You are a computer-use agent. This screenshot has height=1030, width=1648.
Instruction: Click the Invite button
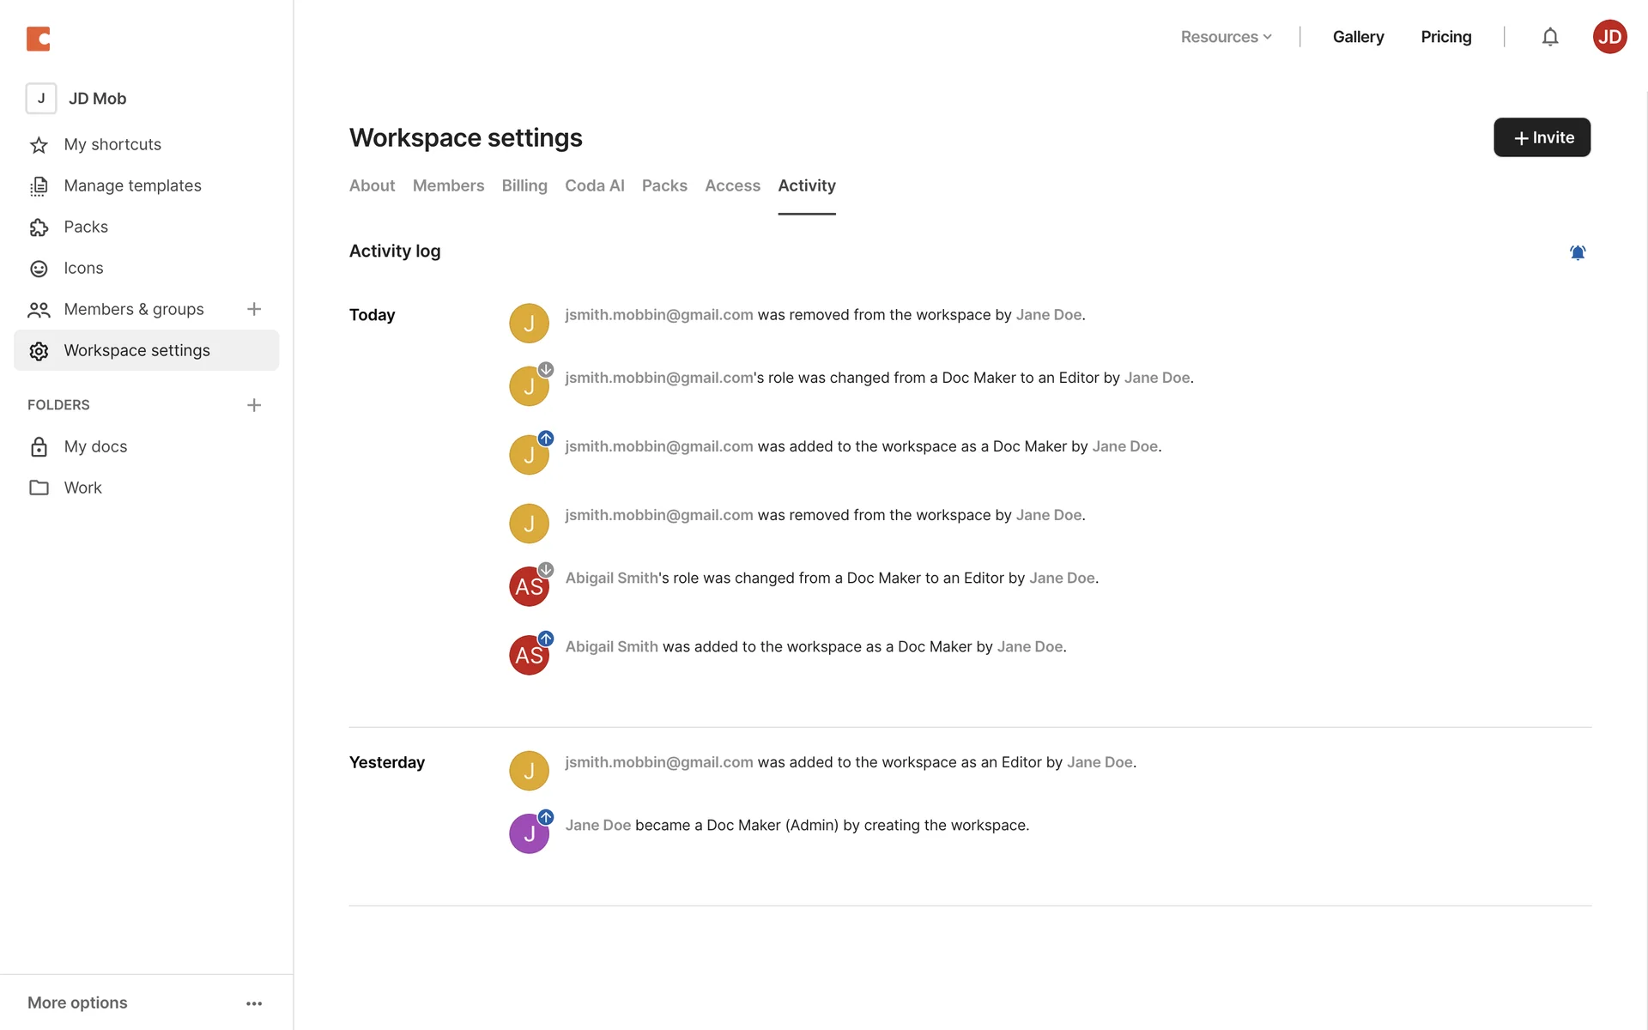coord(1542,137)
